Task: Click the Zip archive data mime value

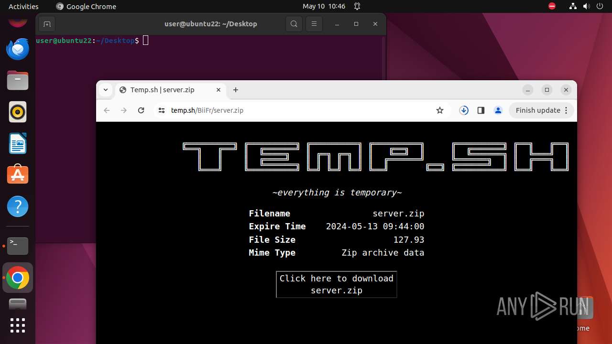Action: pyautogui.click(x=383, y=253)
